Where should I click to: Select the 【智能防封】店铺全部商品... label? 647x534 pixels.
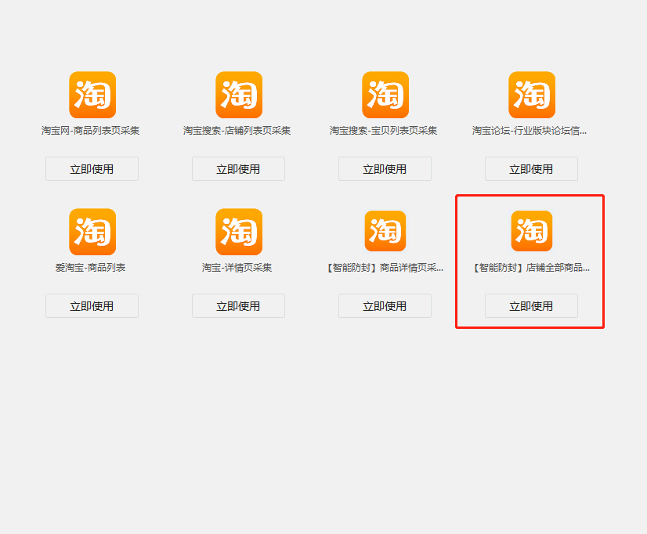tap(531, 268)
